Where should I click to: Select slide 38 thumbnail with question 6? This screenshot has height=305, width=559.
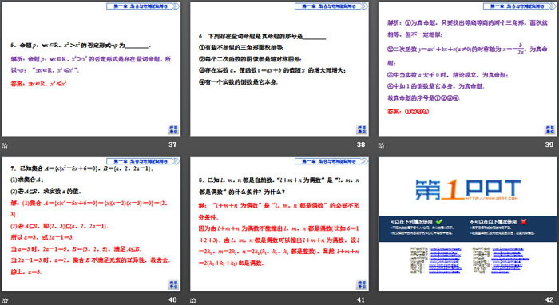279,69
